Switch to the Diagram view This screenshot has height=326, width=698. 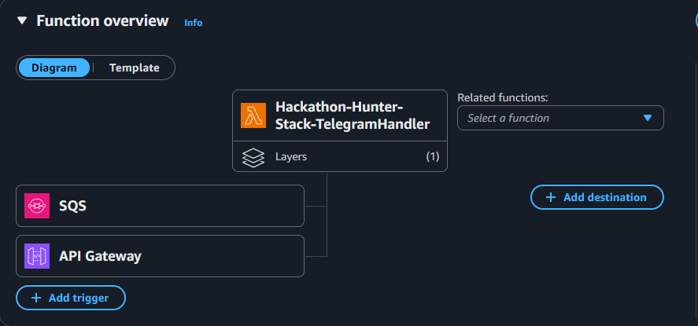pos(54,68)
